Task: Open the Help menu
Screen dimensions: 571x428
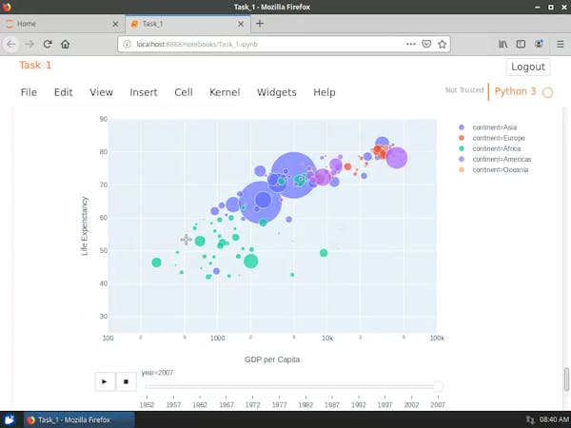Action: click(325, 92)
